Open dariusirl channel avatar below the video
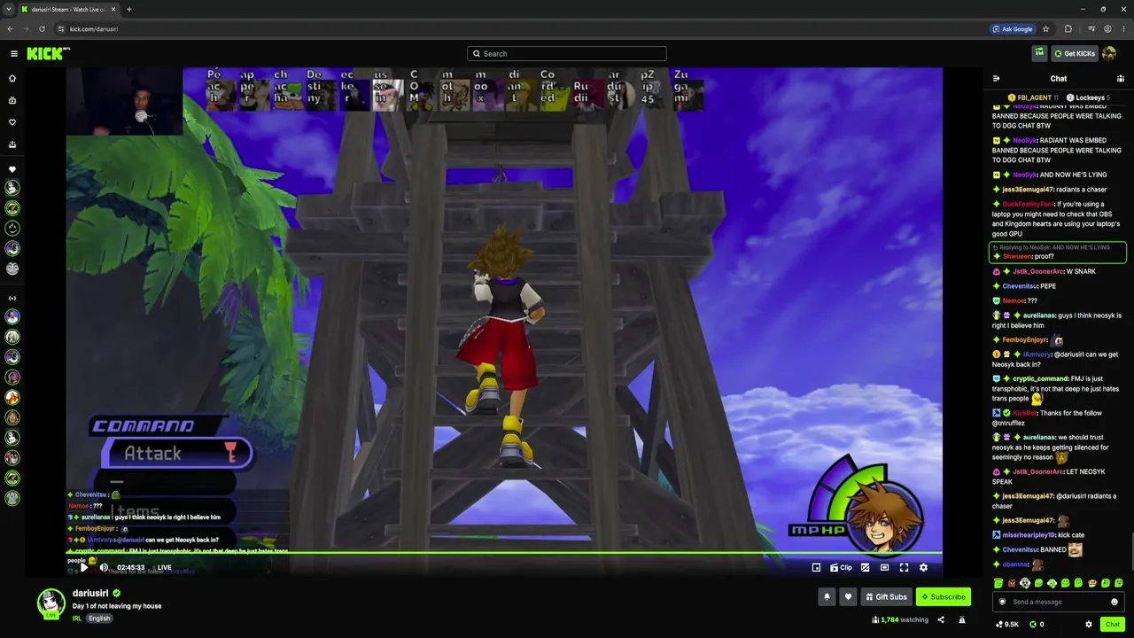 51,603
